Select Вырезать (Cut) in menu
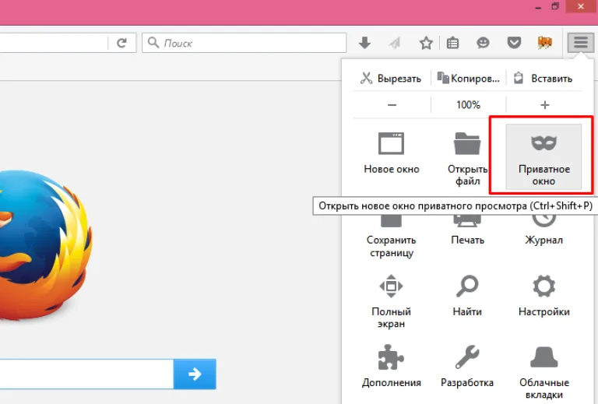The image size is (598, 404). [x=392, y=78]
